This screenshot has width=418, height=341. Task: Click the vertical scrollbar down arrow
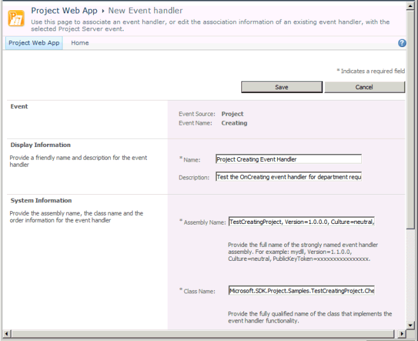pyautogui.click(x=410, y=325)
